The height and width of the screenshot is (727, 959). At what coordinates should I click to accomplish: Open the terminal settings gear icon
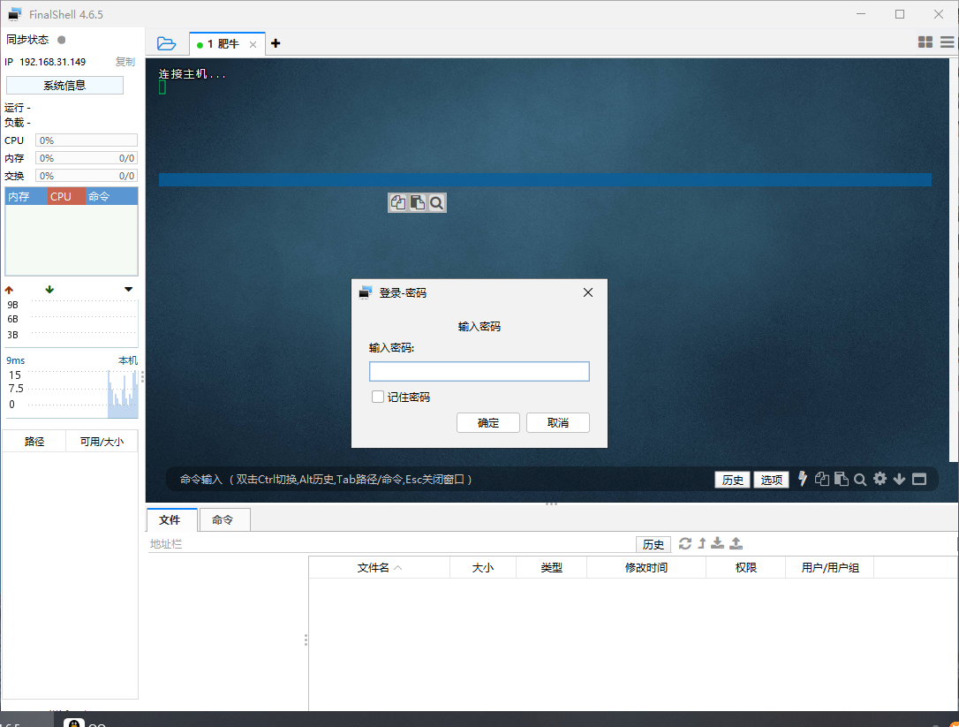tap(880, 479)
